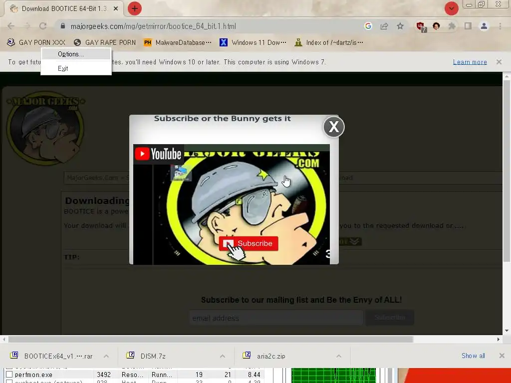Screen dimensions: 511x383
Task: Click the avatar face extension icon
Action: [x=436, y=26]
